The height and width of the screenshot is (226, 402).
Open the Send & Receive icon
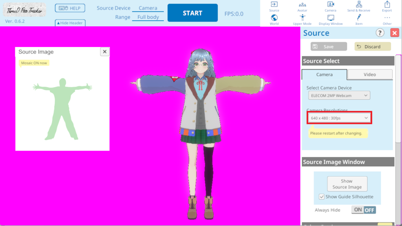click(359, 7)
